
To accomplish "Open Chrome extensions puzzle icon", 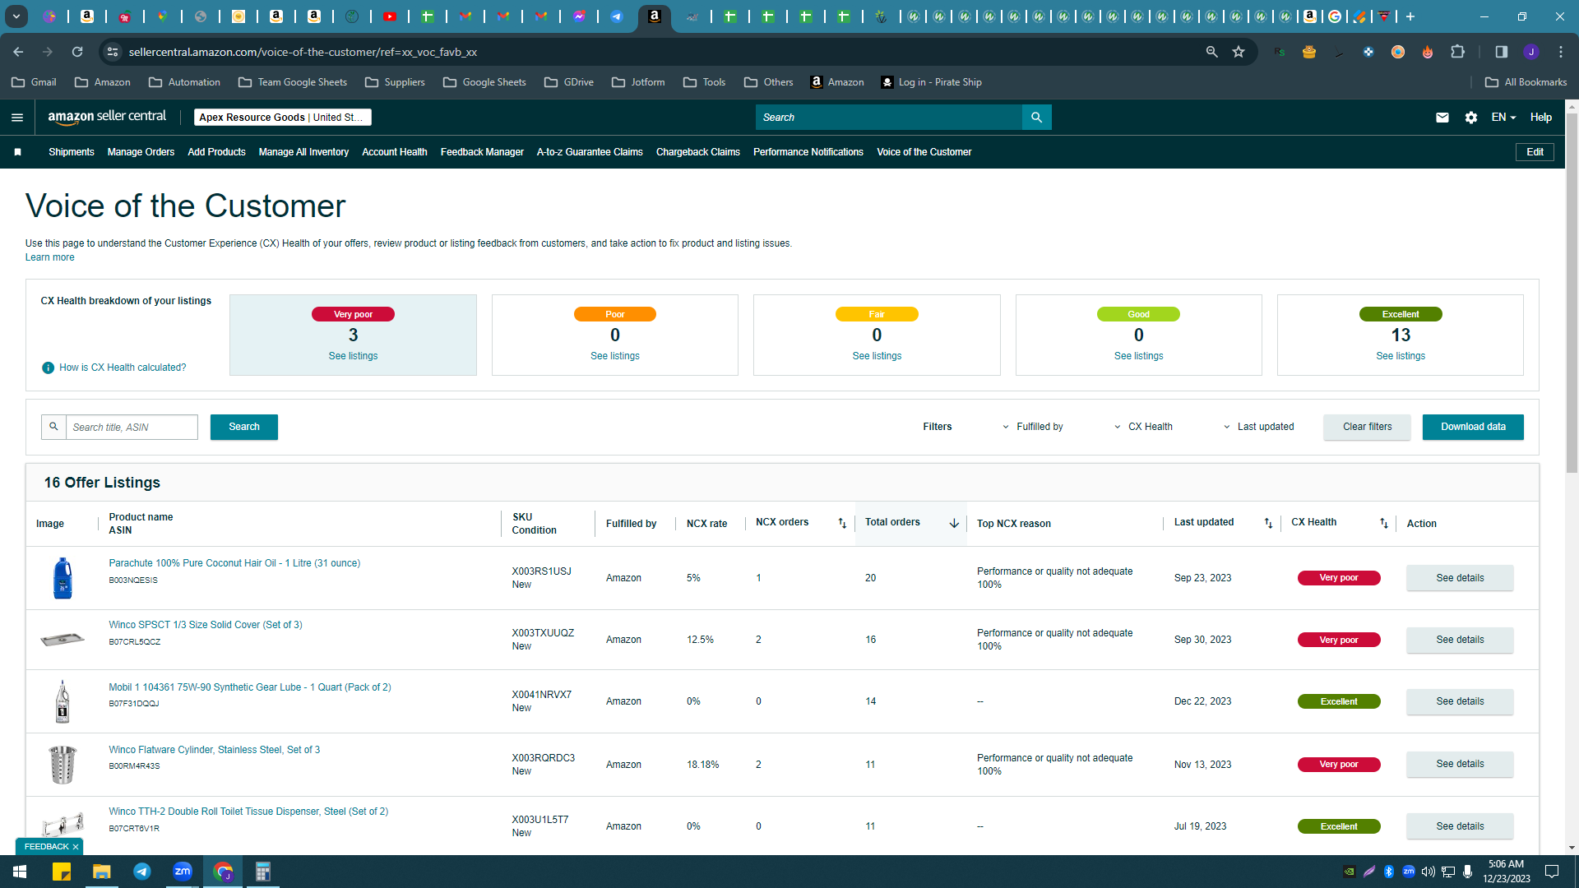I will (1457, 52).
